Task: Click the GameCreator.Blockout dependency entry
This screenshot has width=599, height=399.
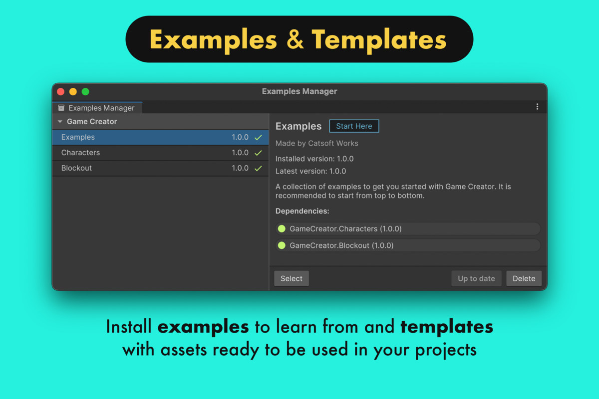Action: 408,245
